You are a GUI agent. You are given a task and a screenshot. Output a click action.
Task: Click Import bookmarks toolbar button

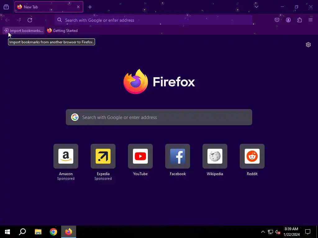[24, 31]
